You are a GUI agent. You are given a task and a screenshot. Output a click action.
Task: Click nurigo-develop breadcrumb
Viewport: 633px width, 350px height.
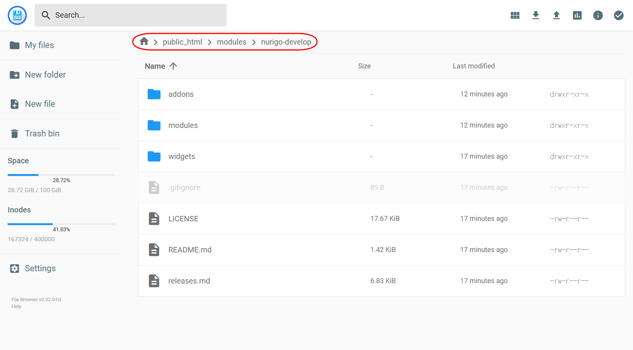286,42
